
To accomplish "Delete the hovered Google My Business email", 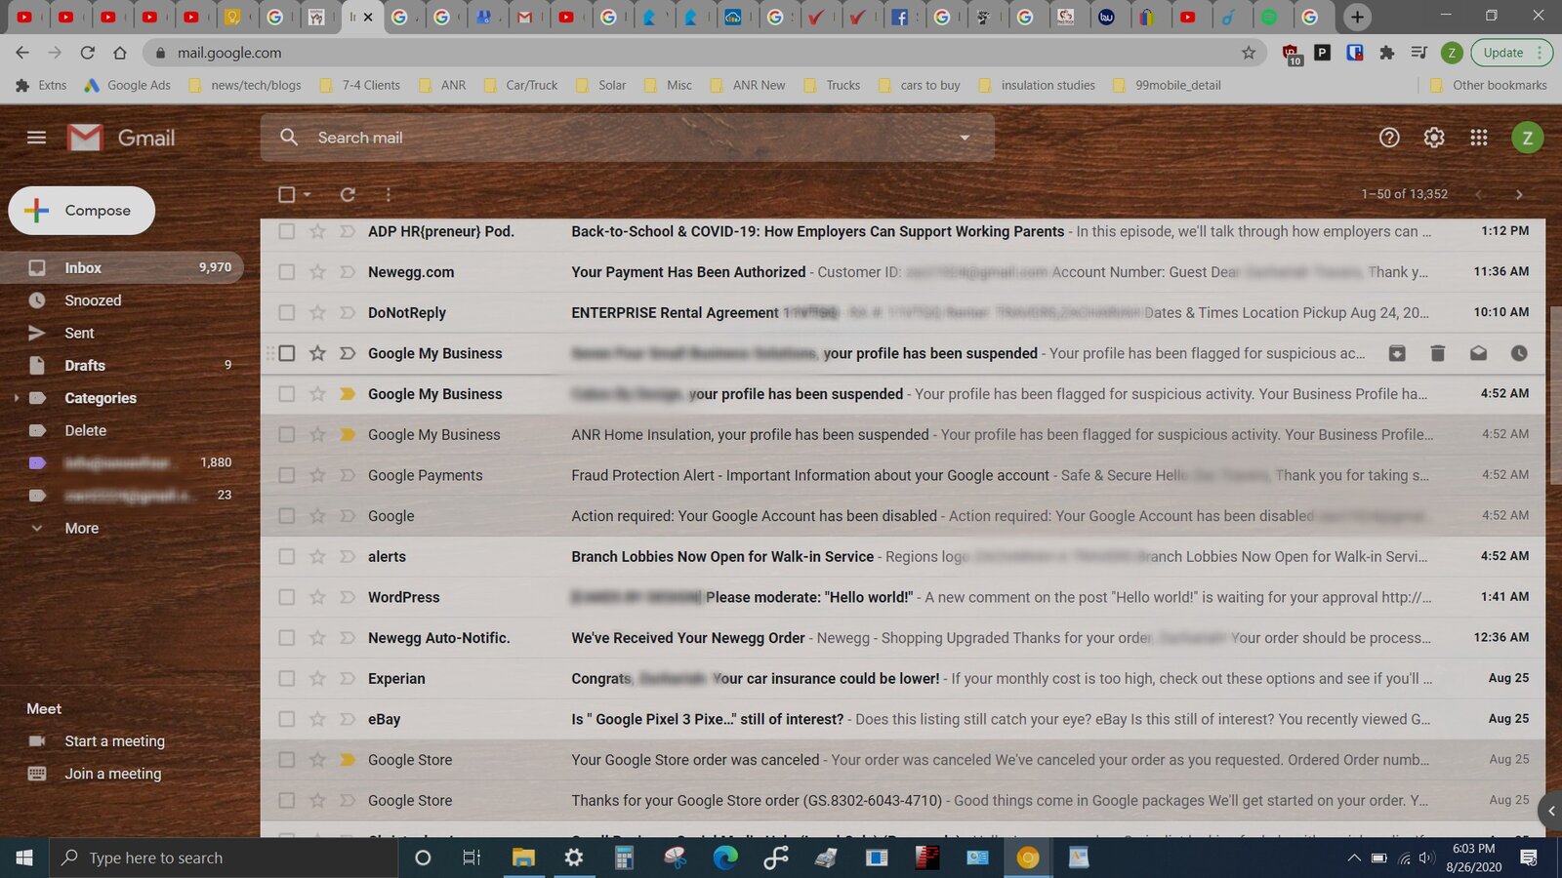I will [x=1438, y=353].
